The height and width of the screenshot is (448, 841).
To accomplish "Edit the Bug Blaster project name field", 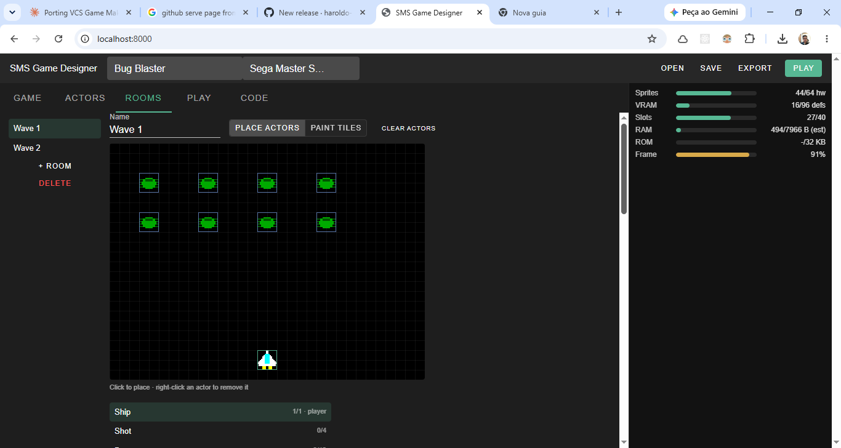I will click(x=175, y=68).
